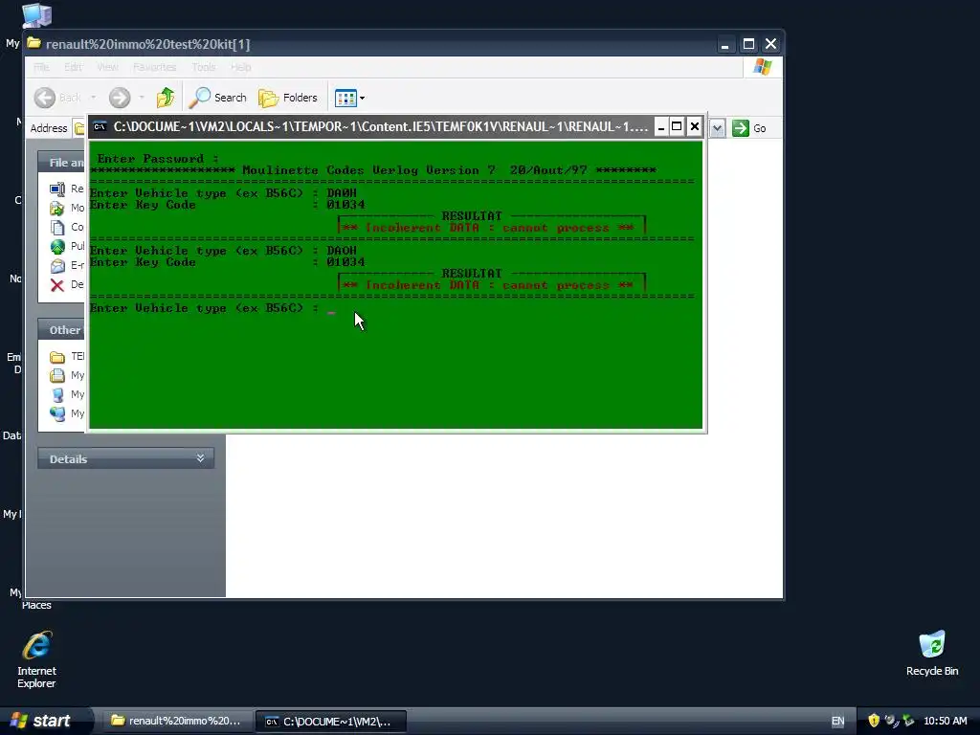Image resolution: width=980 pixels, height=735 pixels.
Task: Click the red delete file icon
Action: pyautogui.click(x=57, y=285)
